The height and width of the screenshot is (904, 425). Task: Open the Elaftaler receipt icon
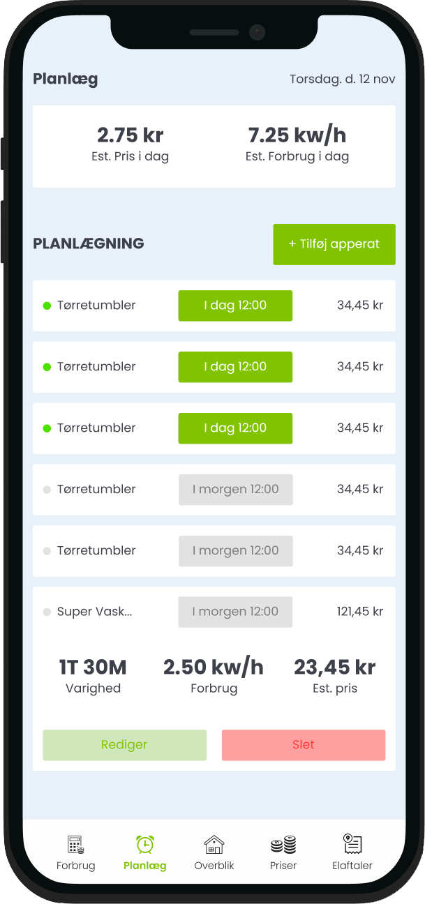pos(352,845)
